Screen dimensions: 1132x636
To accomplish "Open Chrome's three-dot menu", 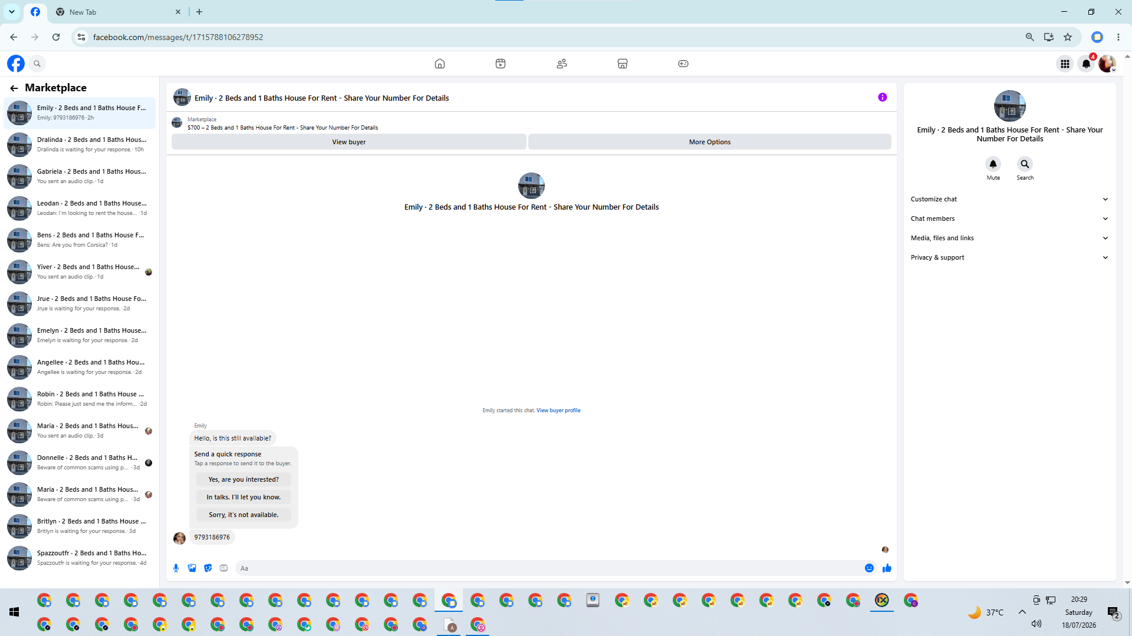I will tap(1118, 37).
